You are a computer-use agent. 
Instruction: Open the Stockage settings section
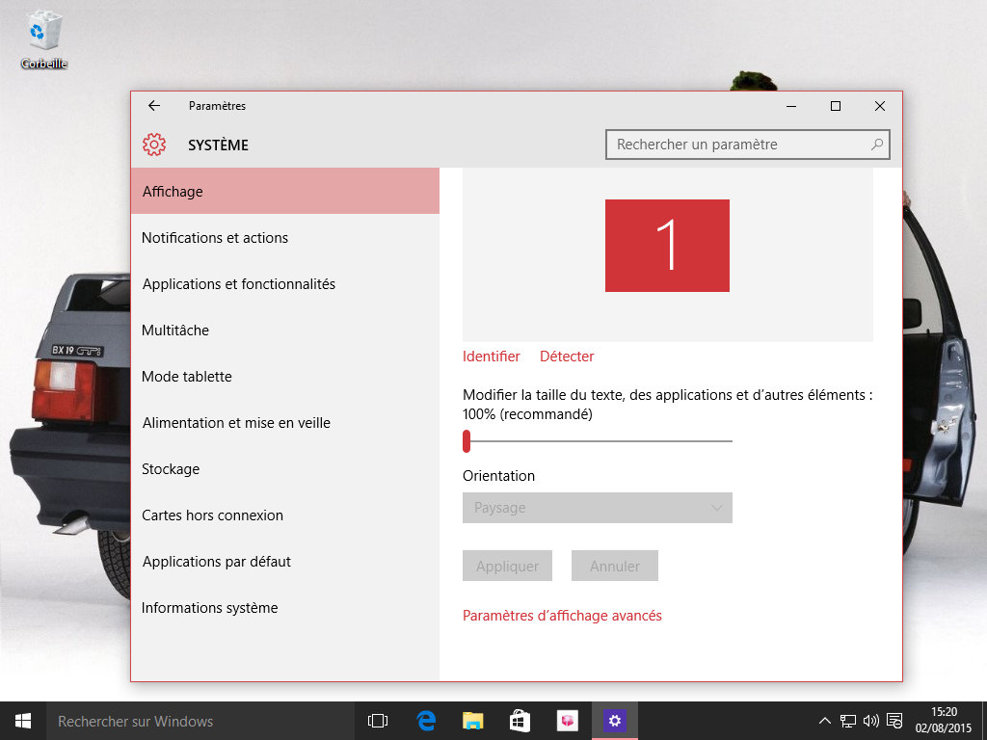point(171,469)
